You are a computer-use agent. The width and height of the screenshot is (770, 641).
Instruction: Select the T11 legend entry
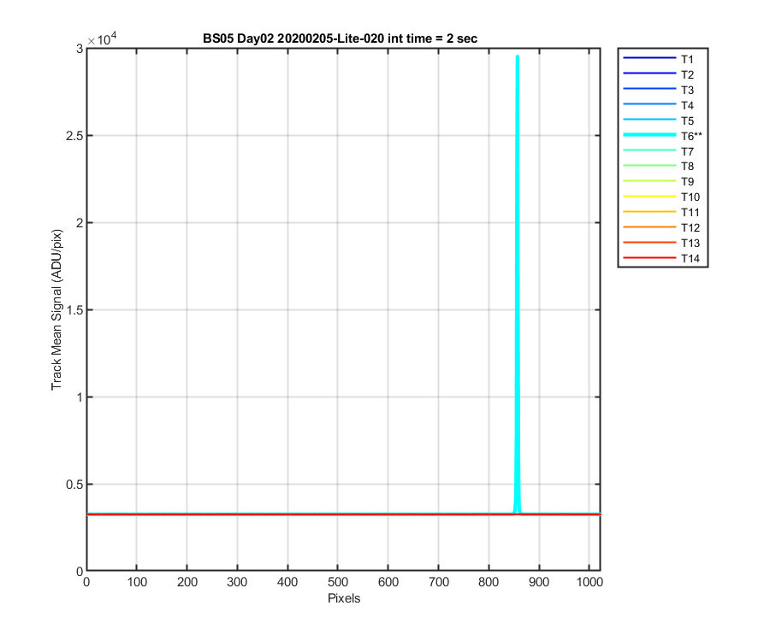[661, 212]
